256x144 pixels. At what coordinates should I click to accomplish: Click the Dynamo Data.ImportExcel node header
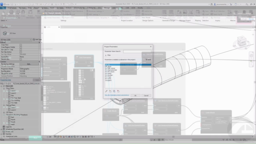(54, 59)
